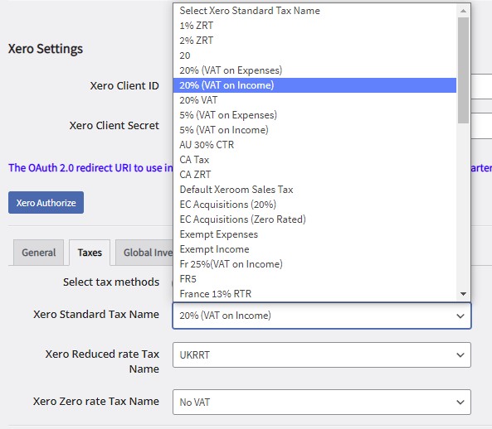The width and height of the screenshot is (492, 429).
Task: Select '20% (VAT on Expenses)' option
Action: pyautogui.click(x=314, y=70)
